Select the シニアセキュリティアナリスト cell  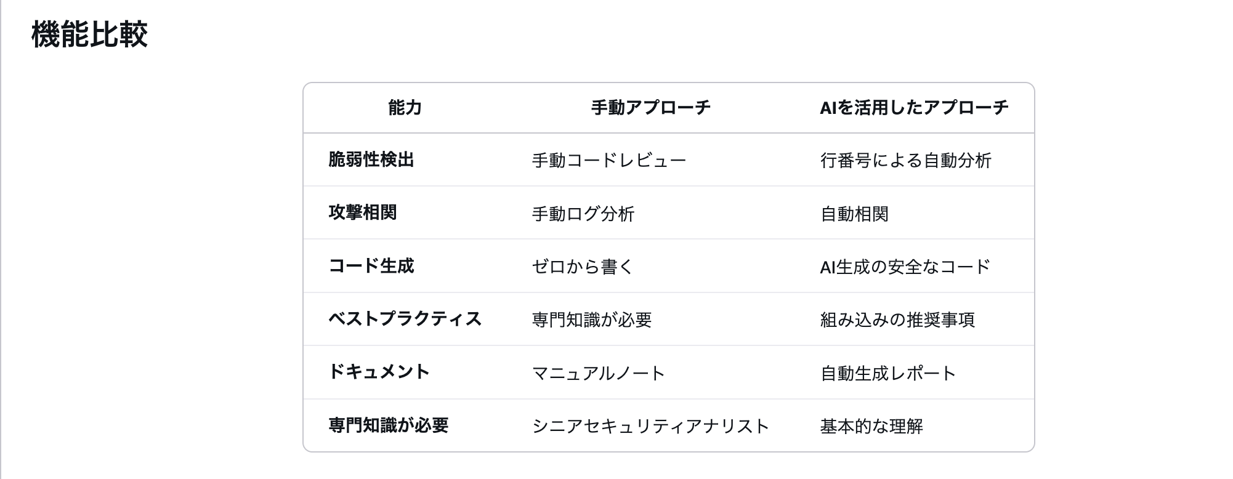click(x=650, y=426)
